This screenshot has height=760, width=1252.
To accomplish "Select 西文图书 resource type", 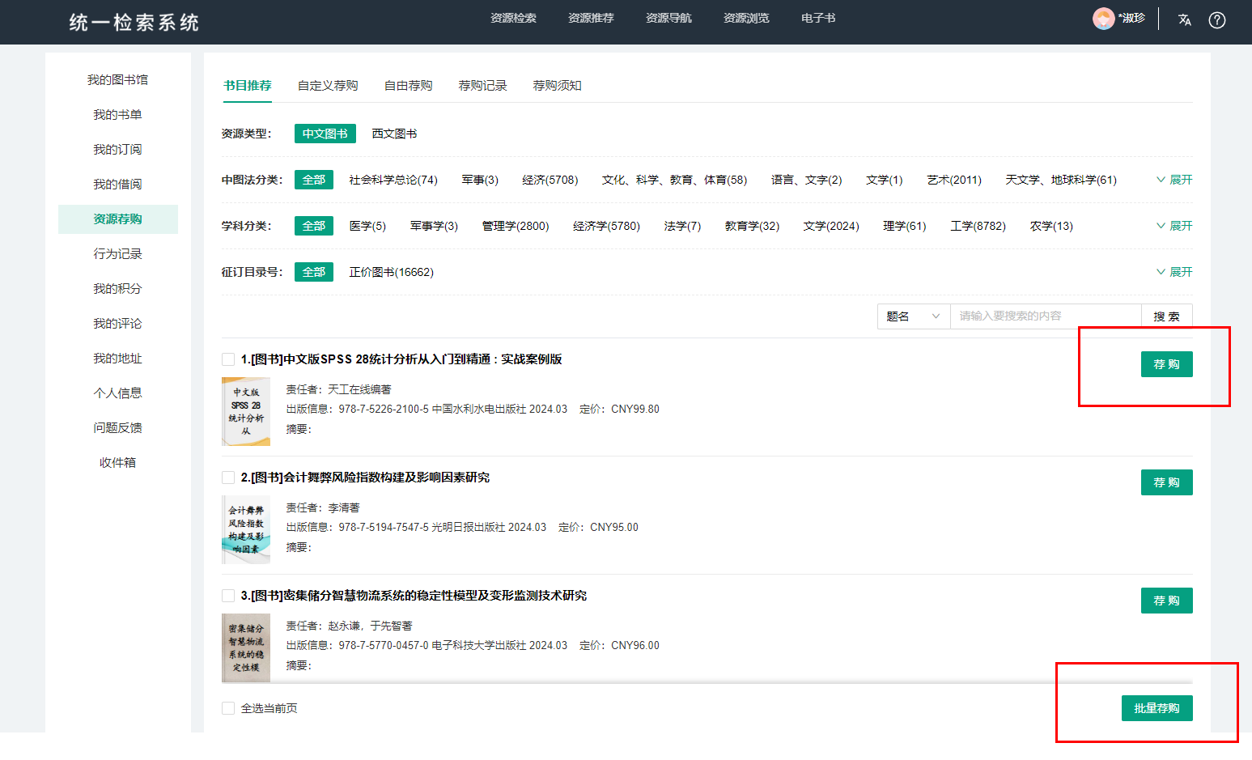I will pyautogui.click(x=394, y=134).
